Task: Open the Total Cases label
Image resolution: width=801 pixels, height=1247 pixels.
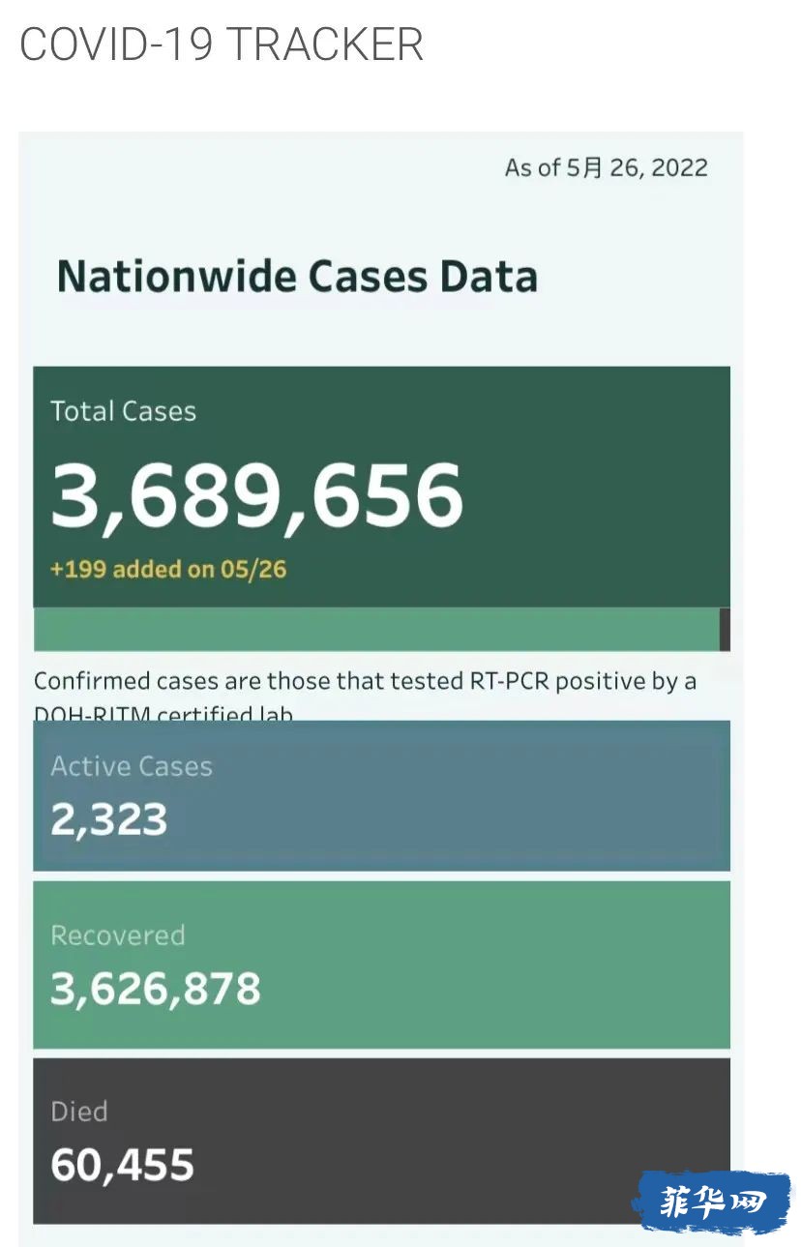Action: click(123, 411)
